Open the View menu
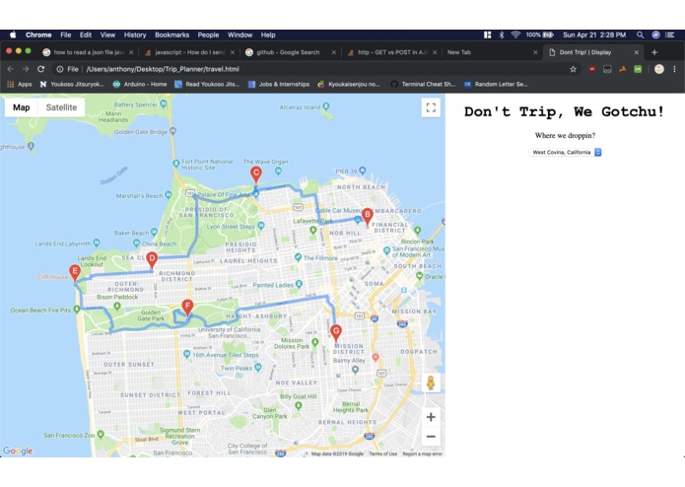This screenshot has width=685, height=487. point(107,35)
